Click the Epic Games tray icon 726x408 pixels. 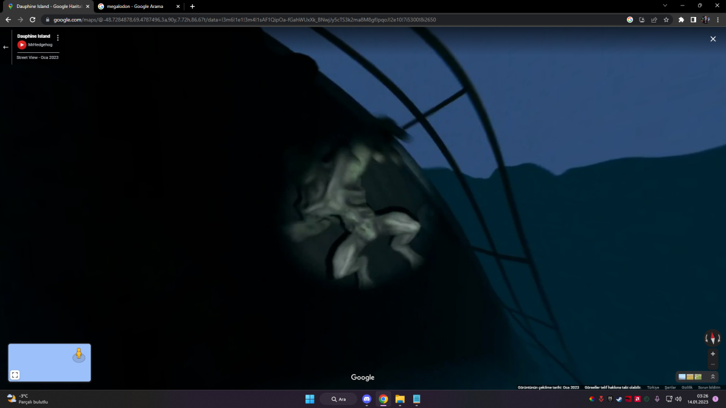coord(610,399)
